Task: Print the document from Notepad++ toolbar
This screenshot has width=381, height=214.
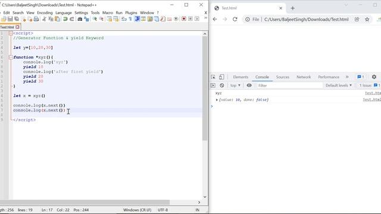Action: tap(36, 19)
